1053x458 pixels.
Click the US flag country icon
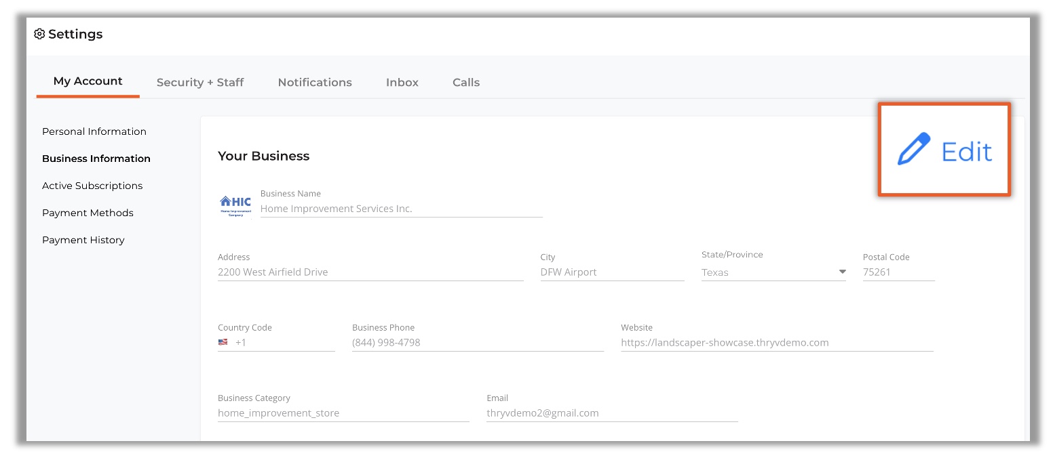coord(223,342)
